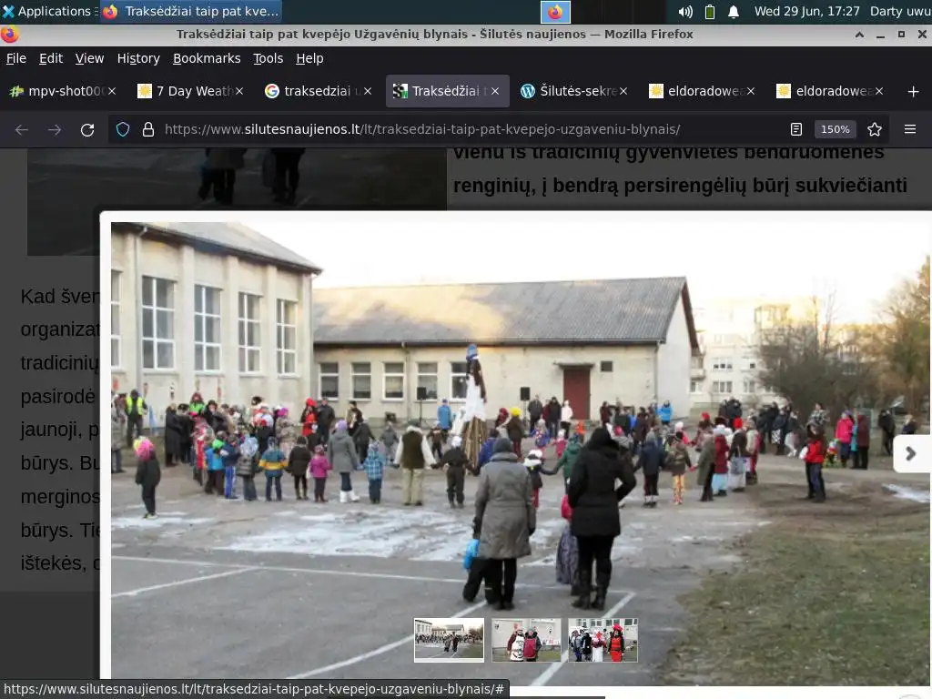The height and width of the screenshot is (699, 932).
Task: Toggle Reader View for this article
Action: coord(796,129)
